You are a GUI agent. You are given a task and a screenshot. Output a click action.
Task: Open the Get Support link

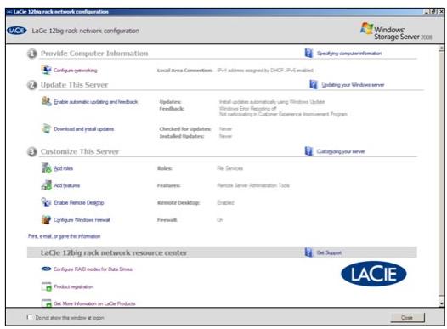tap(329, 252)
